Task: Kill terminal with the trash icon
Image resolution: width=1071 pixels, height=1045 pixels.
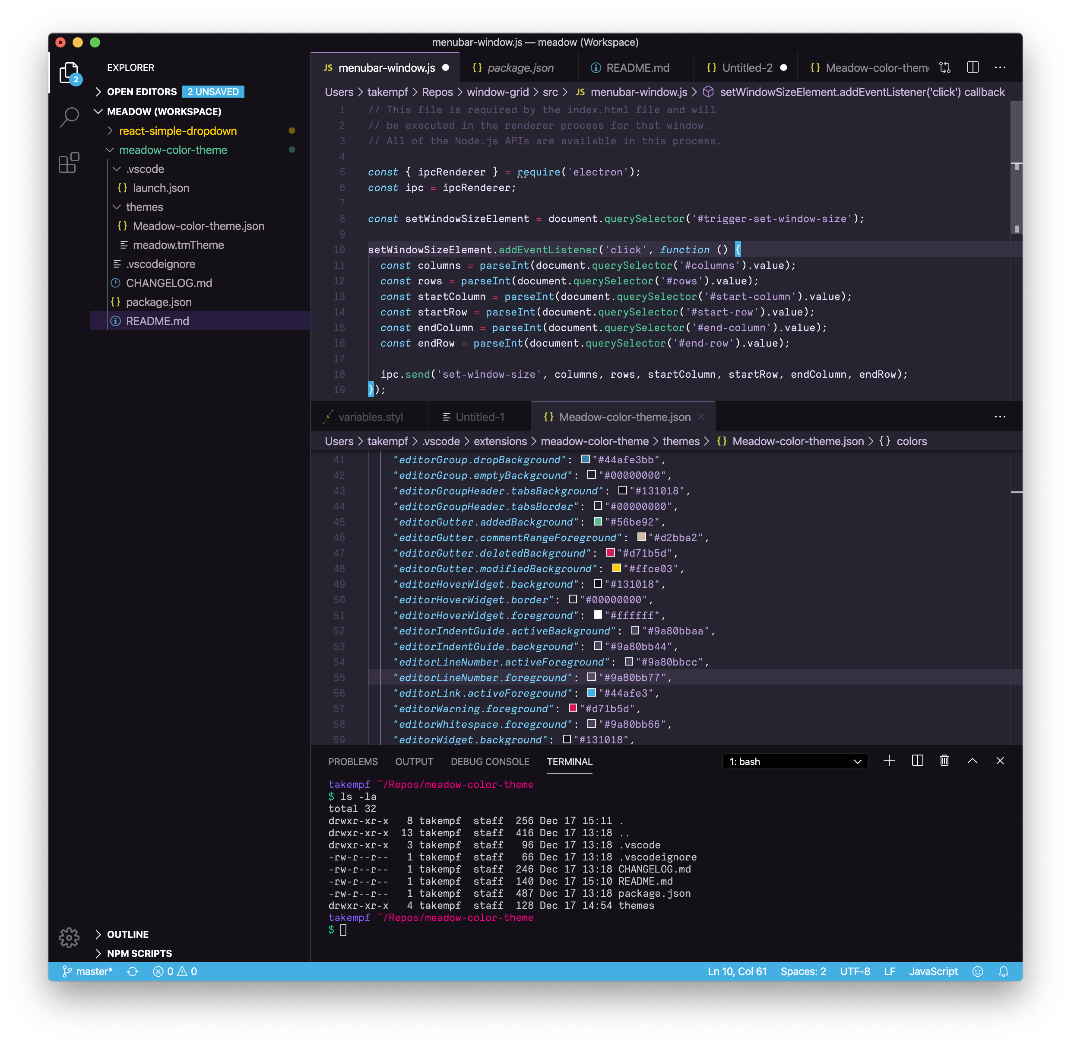Action: [944, 761]
